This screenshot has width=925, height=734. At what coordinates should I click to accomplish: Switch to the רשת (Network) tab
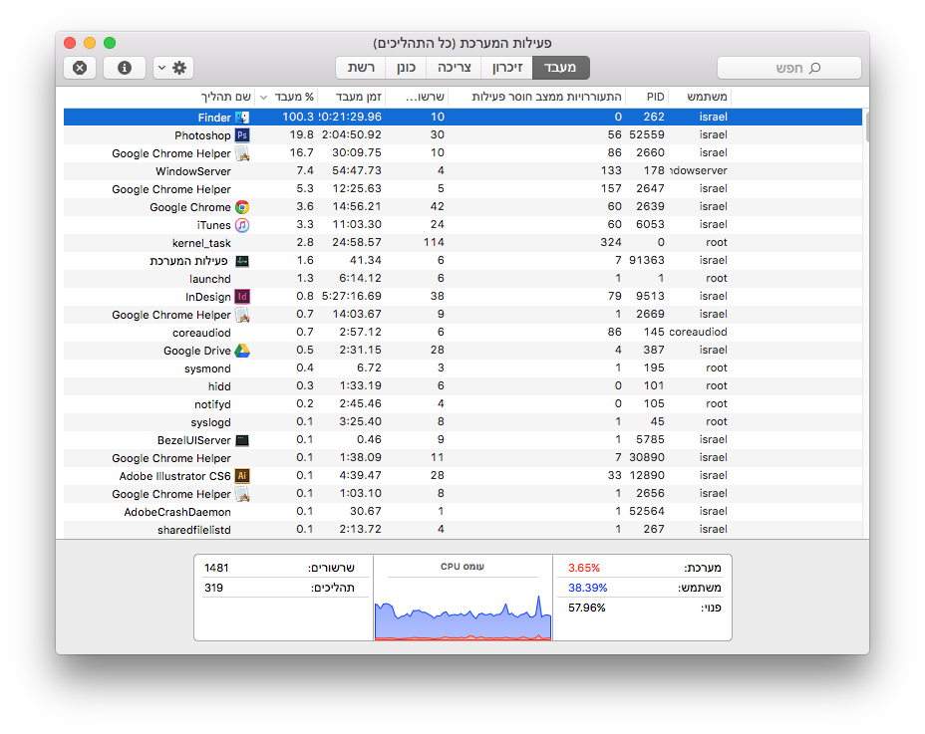click(x=361, y=68)
